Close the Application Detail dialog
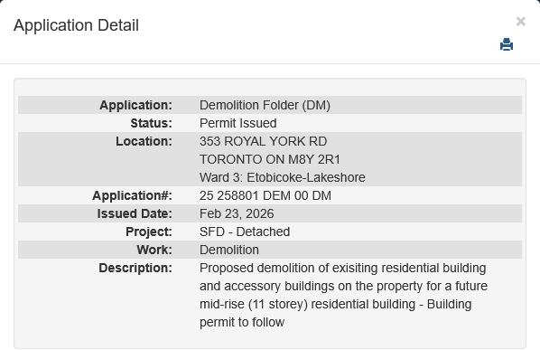The width and height of the screenshot is (540, 350). pyautogui.click(x=521, y=22)
